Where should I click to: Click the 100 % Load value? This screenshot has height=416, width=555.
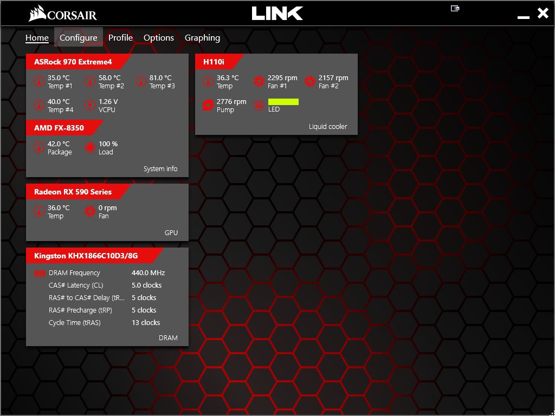pyautogui.click(x=108, y=144)
